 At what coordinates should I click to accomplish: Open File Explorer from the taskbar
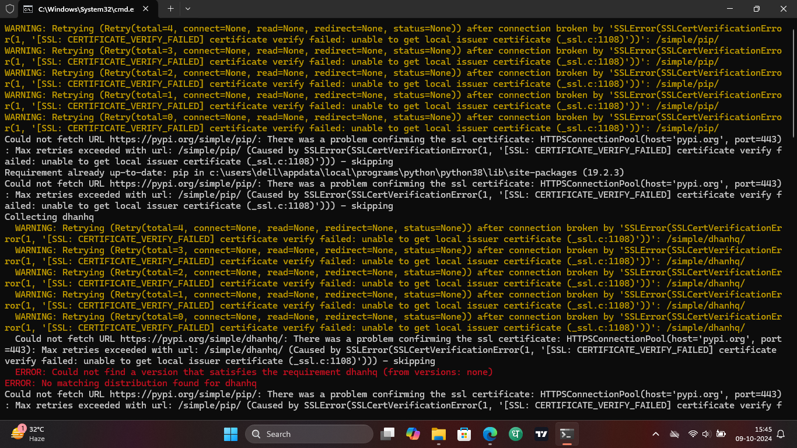tap(438, 434)
